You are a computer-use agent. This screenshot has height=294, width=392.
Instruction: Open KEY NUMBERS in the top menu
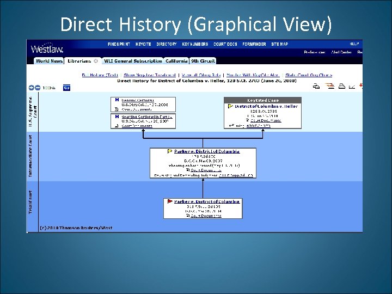pos(195,44)
